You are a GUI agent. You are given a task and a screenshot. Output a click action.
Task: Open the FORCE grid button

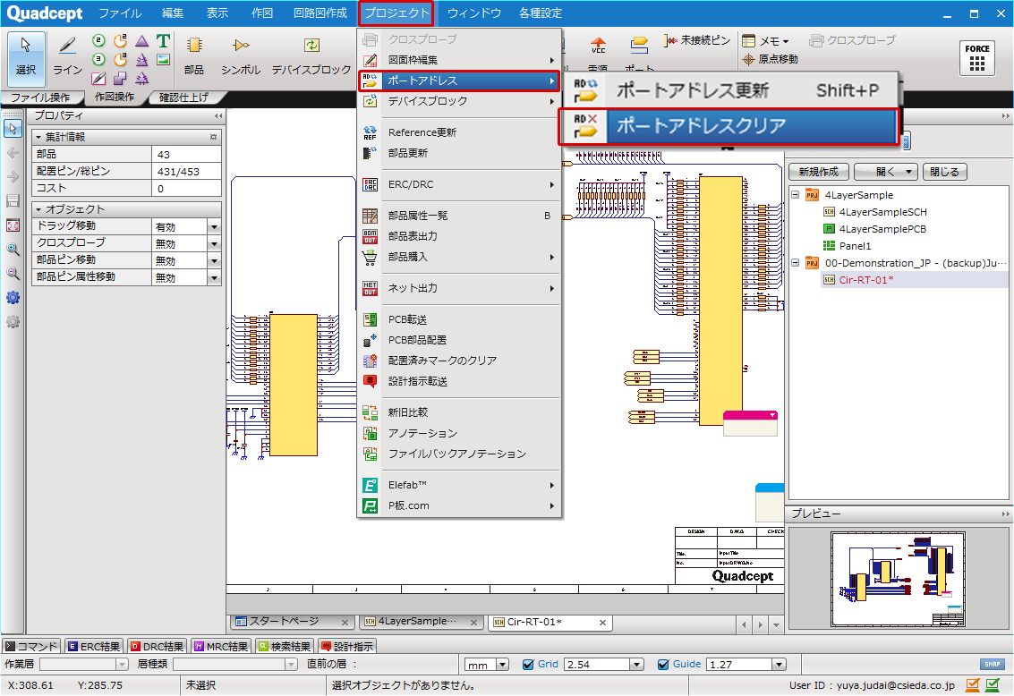click(977, 58)
